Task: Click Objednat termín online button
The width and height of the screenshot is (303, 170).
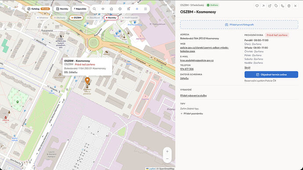Action: (x=271, y=74)
